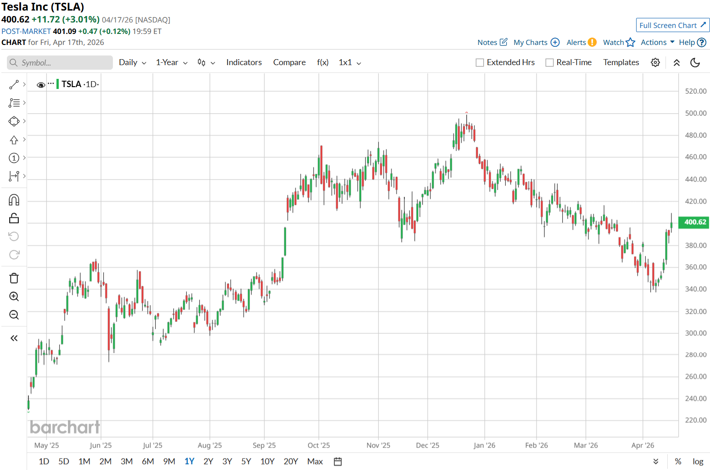
Task: Switch to dark mode moon icon
Action: point(695,62)
